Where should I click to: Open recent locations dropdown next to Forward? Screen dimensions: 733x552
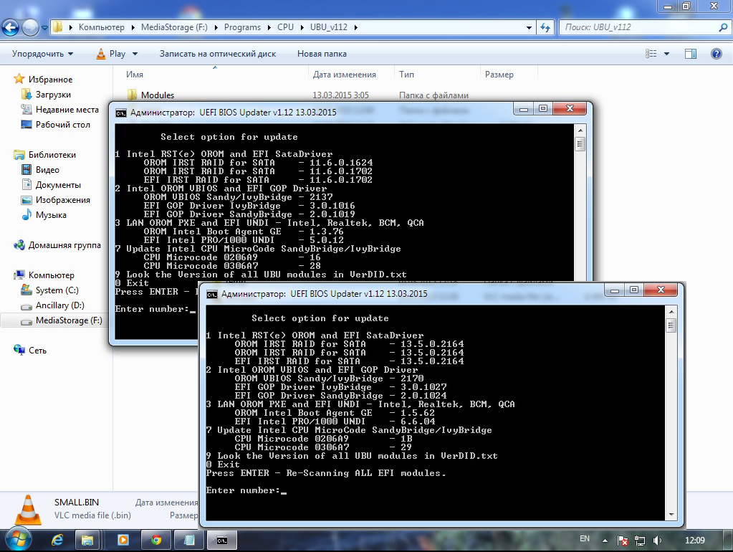coord(45,27)
